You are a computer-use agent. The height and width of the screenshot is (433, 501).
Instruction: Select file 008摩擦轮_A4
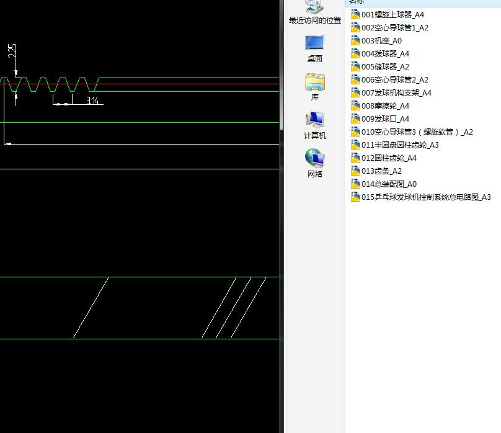380,106
